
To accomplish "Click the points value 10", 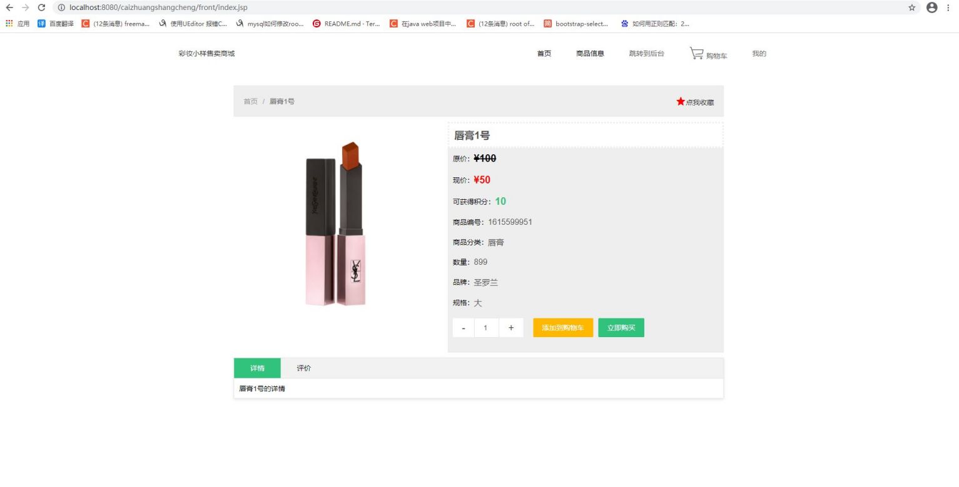I will 500,201.
